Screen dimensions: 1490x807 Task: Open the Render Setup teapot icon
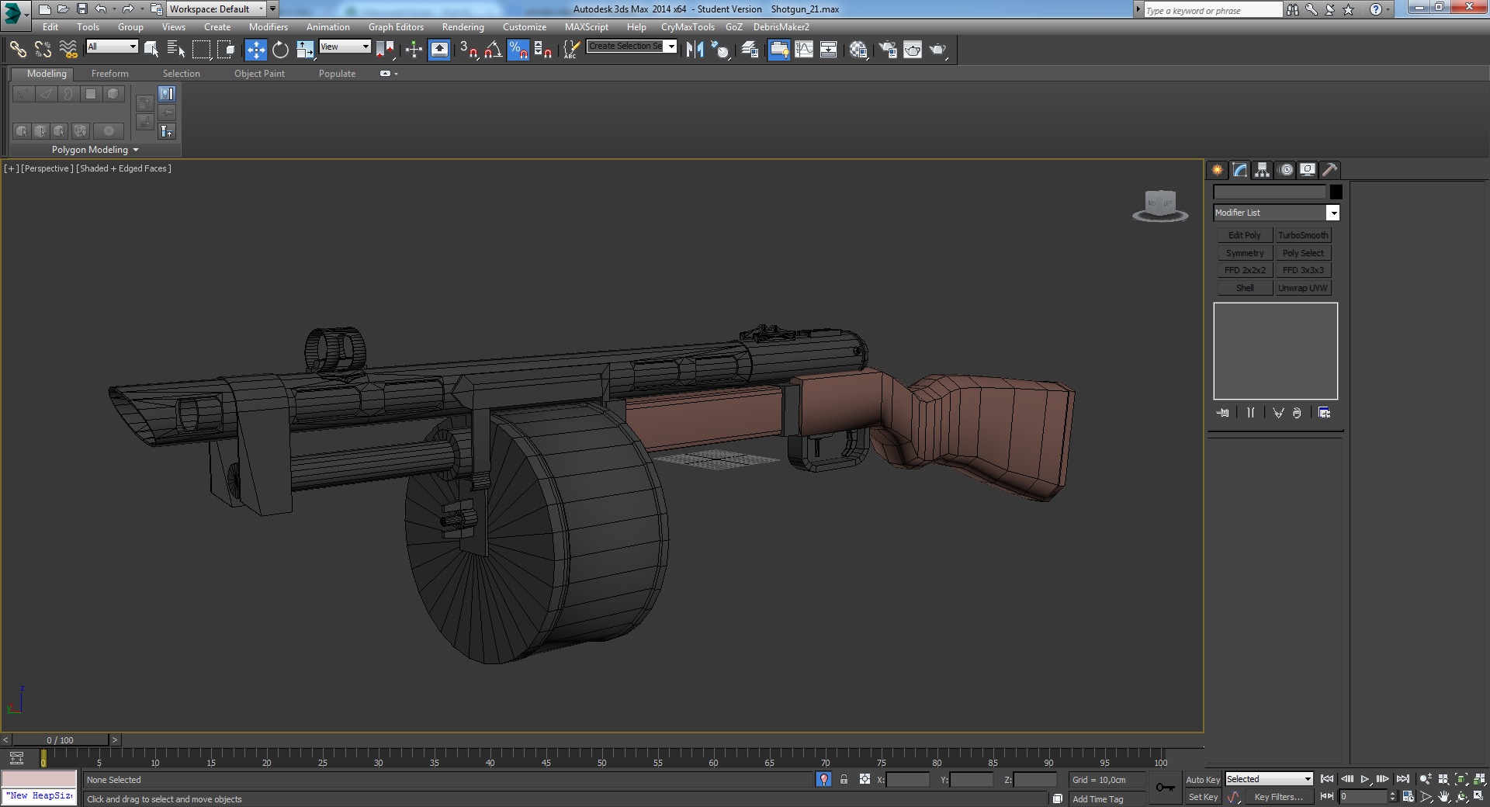click(888, 50)
